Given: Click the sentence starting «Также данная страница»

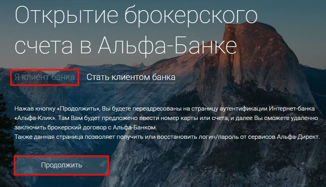Looking at the screenshot, I should pos(167,137).
